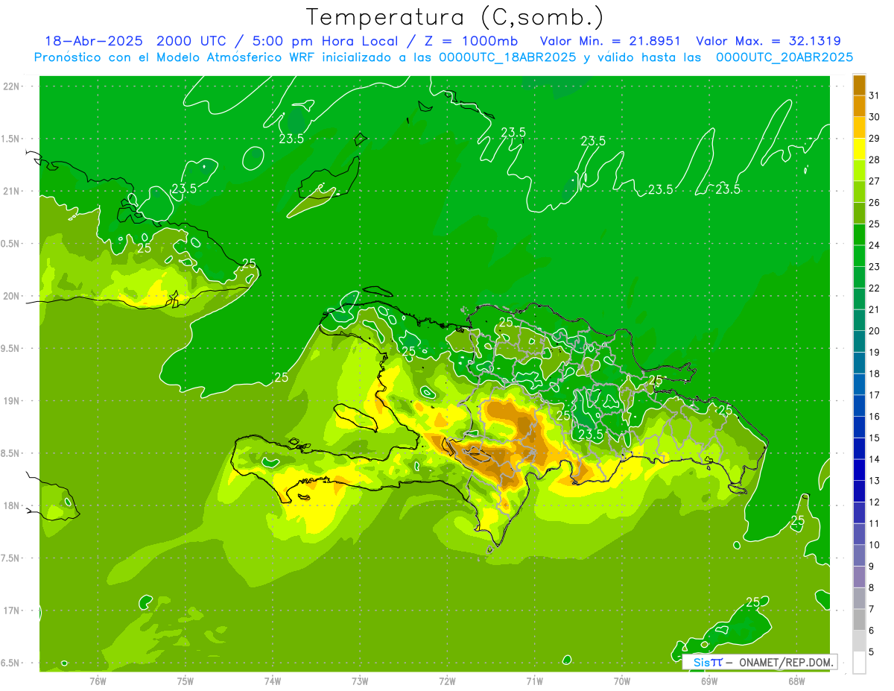Click the "20N" latitude axis label
The height and width of the screenshot is (691, 894).
[12, 296]
